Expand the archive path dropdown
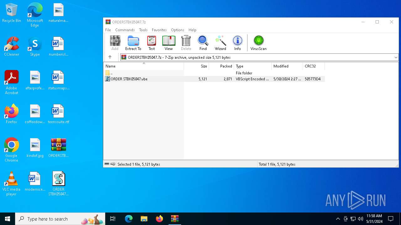Image resolution: width=401 pixels, height=225 pixels. (x=396, y=57)
